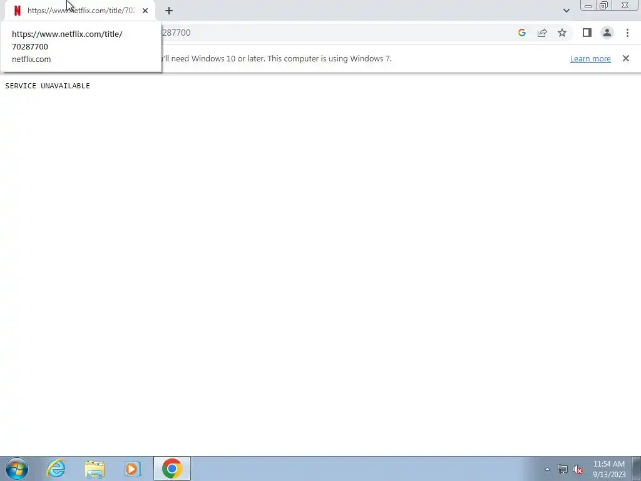Focus the address bar URL field
The height and width of the screenshot is (481, 641).
(336, 33)
